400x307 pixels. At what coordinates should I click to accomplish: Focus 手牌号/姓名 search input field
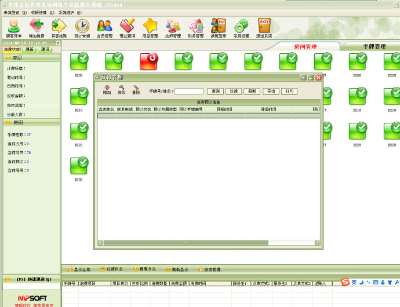tap(189, 92)
